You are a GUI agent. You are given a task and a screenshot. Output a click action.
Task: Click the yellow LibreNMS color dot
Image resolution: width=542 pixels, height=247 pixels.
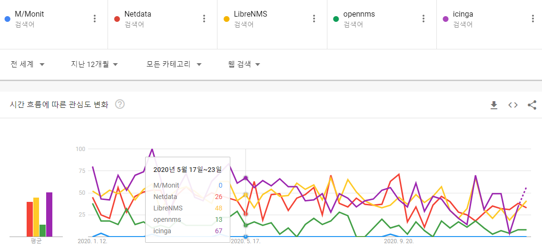pos(227,19)
